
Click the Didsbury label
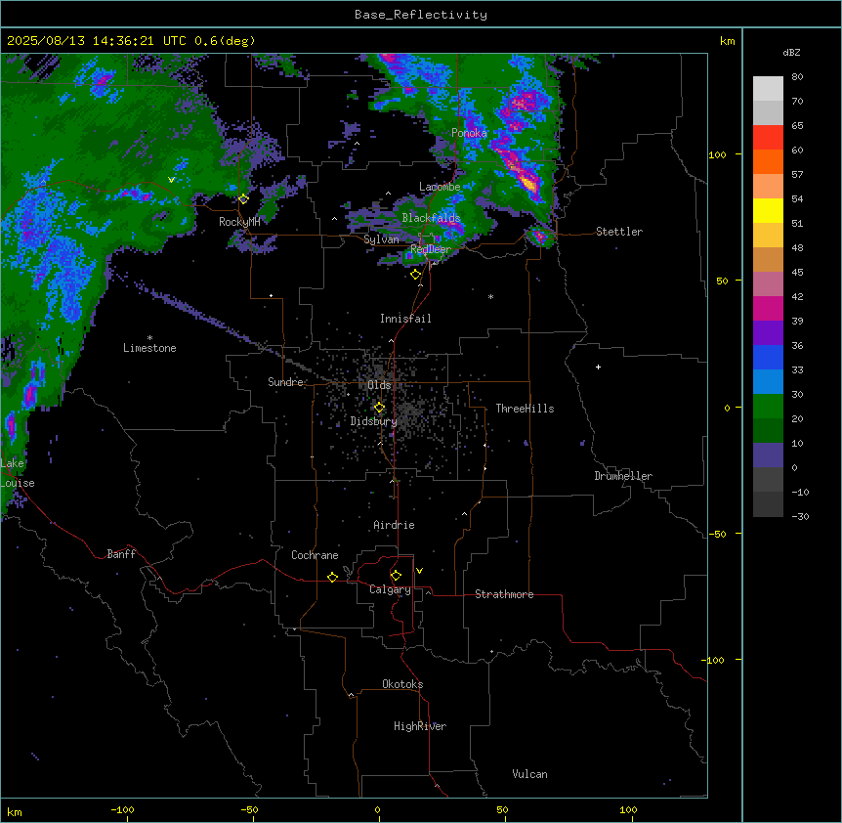tap(374, 421)
